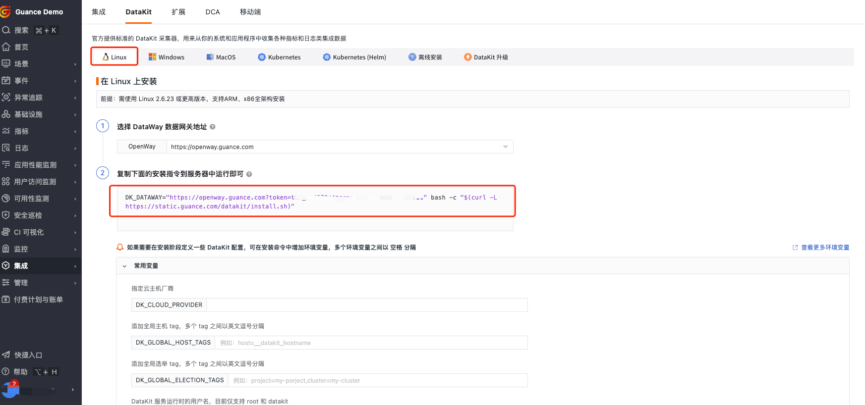The image size is (865, 405).
Task: Switch to the 集成 top tab
Action: [99, 12]
